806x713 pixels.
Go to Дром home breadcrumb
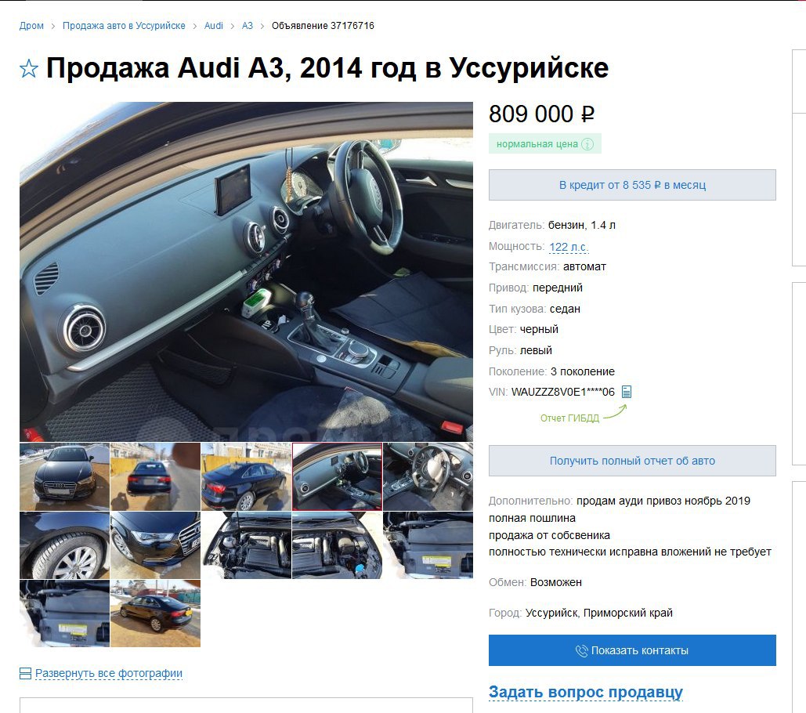pyautogui.click(x=31, y=26)
